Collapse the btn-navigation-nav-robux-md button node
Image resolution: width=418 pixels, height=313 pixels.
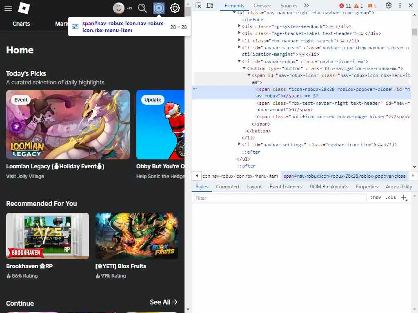click(244, 68)
